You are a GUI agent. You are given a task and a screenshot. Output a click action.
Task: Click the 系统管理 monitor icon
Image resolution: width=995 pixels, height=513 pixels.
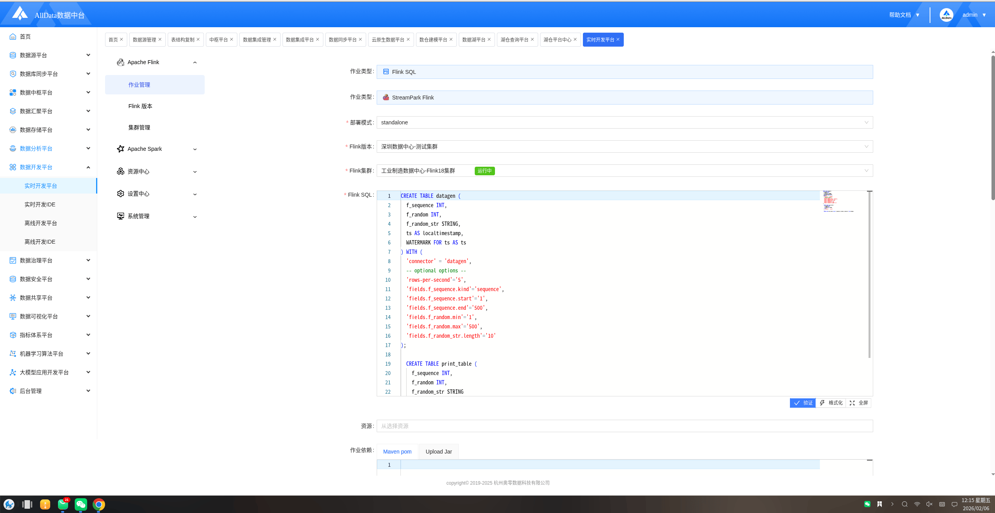120,216
